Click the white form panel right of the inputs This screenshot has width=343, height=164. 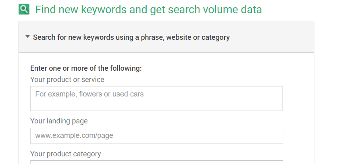click(299, 109)
